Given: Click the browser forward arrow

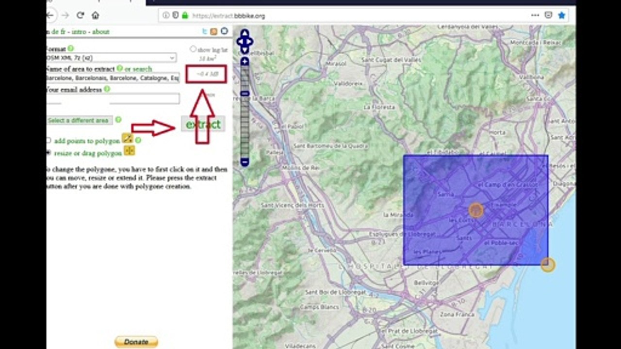Looking at the screenshot, I should [65, 16].
